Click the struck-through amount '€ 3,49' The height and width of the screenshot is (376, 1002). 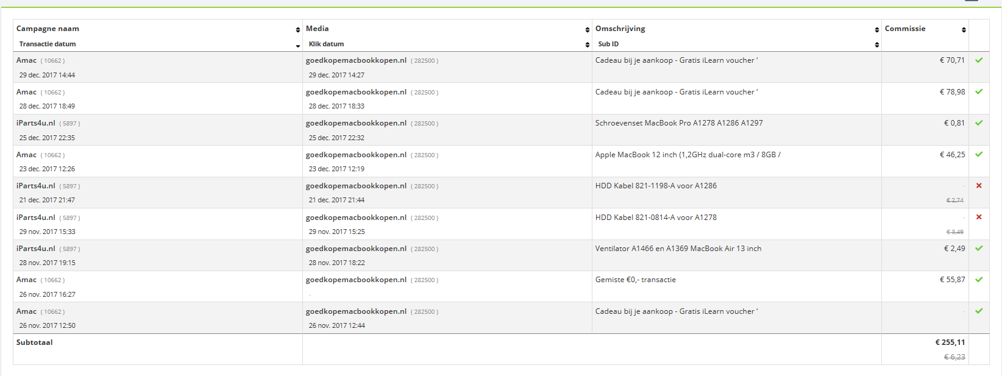(x=955, y=232)
